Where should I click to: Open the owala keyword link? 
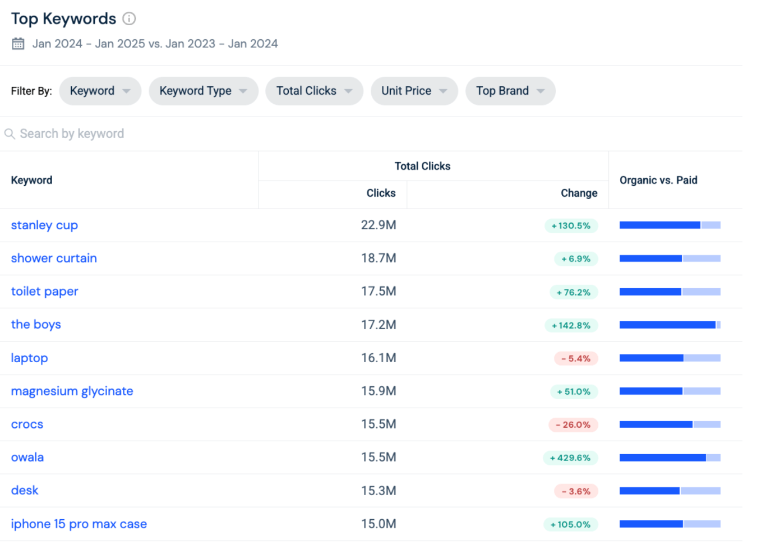pos(27,458)
